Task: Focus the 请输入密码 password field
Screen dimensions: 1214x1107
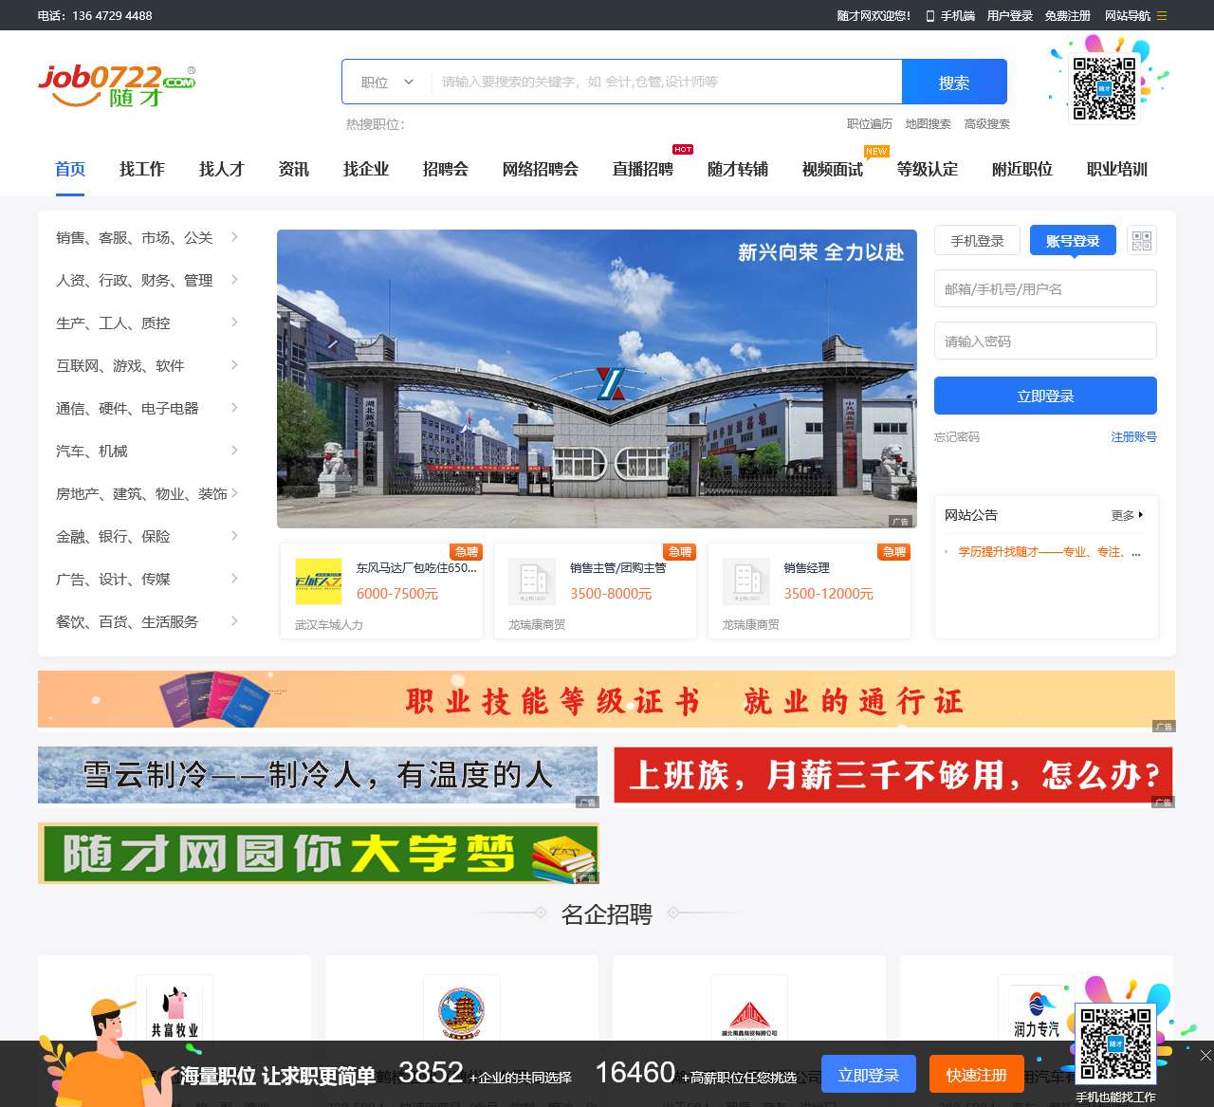Action: click(1045, 341)
